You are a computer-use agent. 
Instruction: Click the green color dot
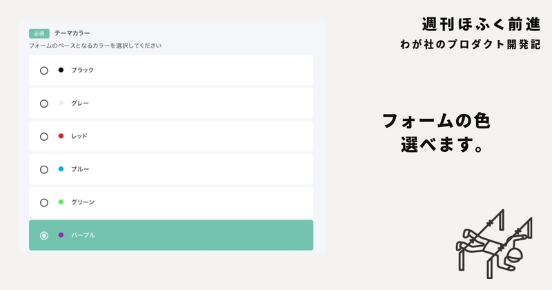(x=61, y=202)
